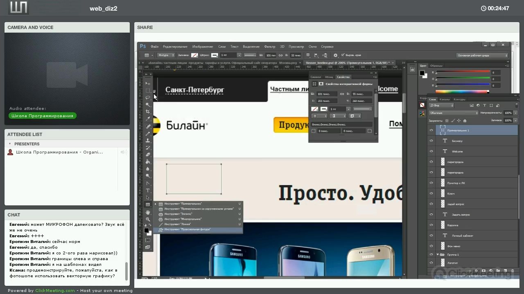Click the link width and height icon in options bar
This screenshot has height=294, width=524.
[281, 55]
